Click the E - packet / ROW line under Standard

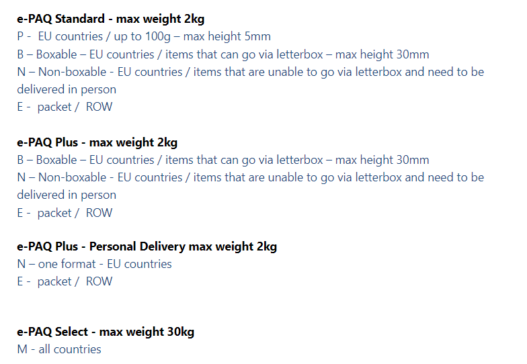65,107
